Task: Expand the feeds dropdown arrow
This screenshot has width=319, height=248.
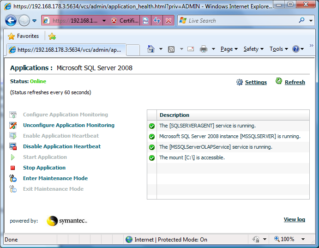Action: (x=181, y=49)
